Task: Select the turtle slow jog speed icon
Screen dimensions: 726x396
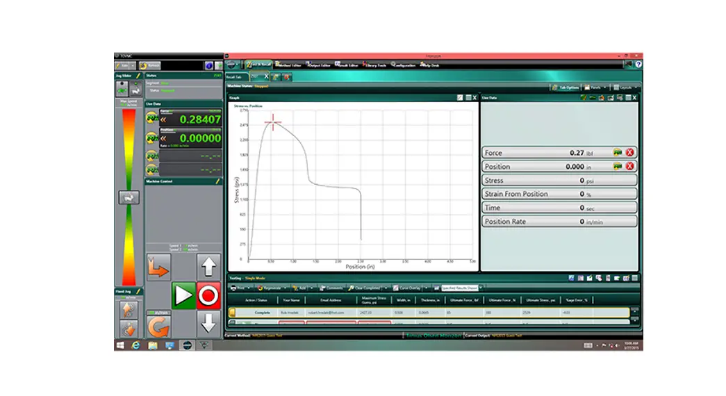Action: [x=122, y=88]
